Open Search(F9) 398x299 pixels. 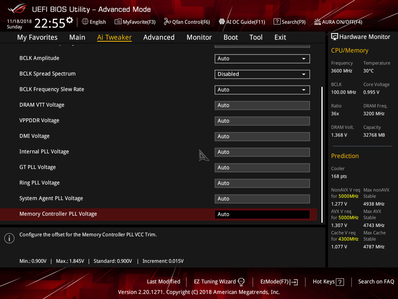click(x=290, y=22)
